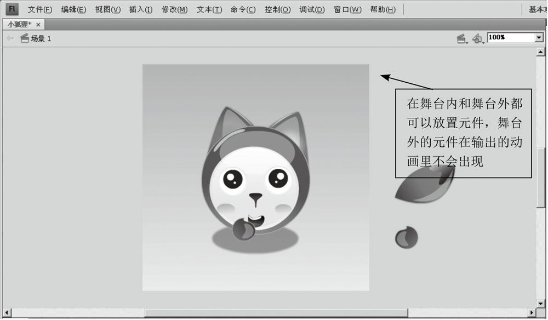The width and height of the screenshot is (548, 320).
Task: Expand the Edit Scene dropdown arrow
Action: tap(467, 41)
